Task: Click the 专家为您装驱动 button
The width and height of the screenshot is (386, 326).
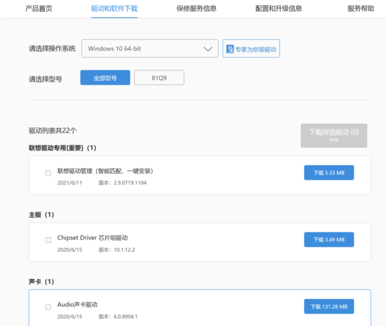Action: click(x=251, y=49)
